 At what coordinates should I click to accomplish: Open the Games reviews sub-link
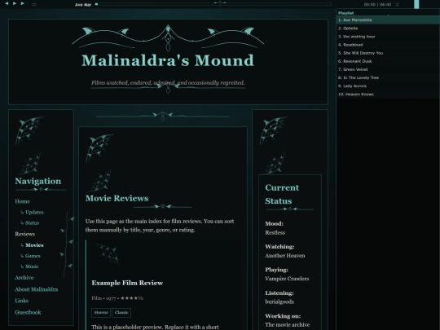[x=33, y=256]
